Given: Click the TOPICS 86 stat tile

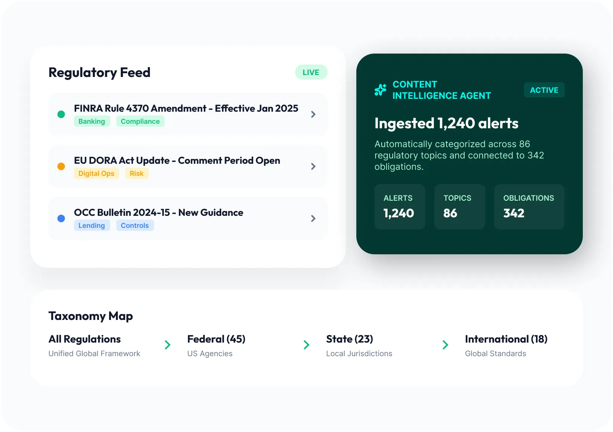Looking at the screenshot, I should point(460,207).
